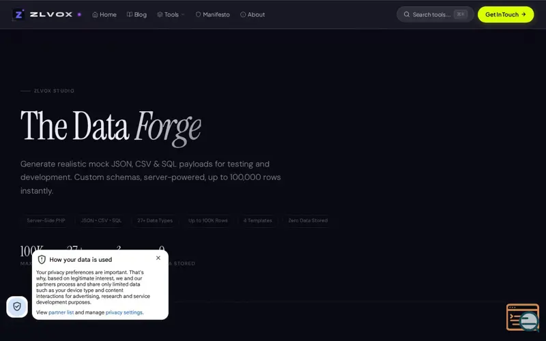Image resolution: width=546 pixels, height=341 pixels.
Task: Close the data usage popup
Action: pyautogui.click(x=158, y=258)
